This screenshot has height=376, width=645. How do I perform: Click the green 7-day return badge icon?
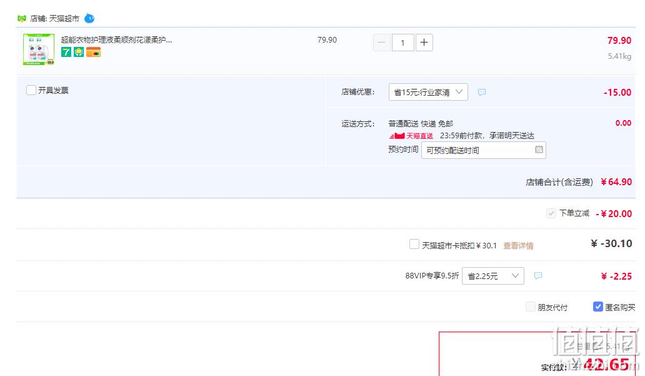click(x=66, y=52)
